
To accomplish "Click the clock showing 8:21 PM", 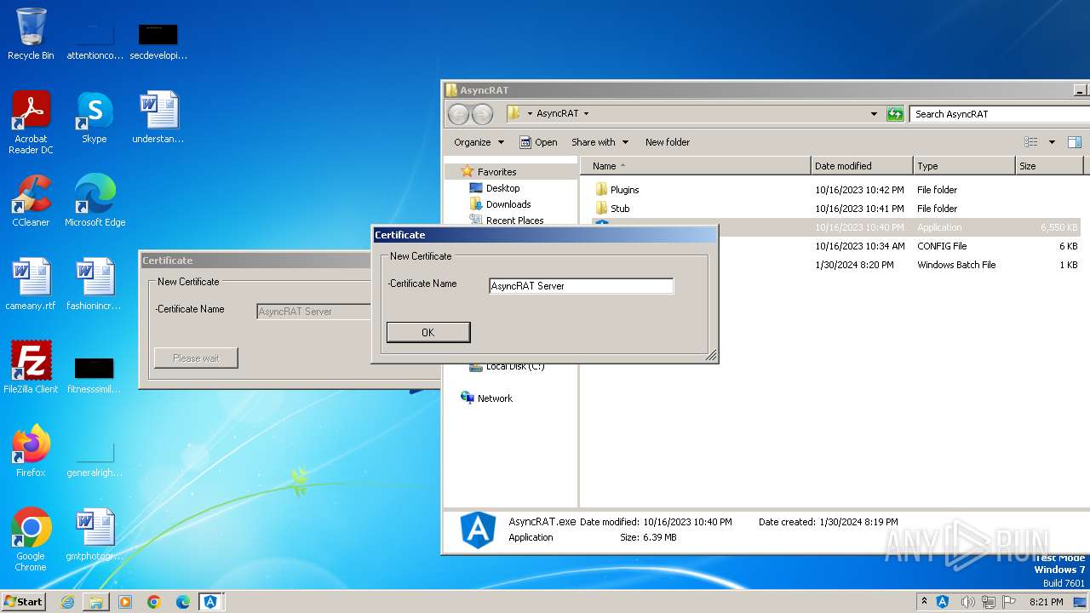I will click(x=1046, y=602).
